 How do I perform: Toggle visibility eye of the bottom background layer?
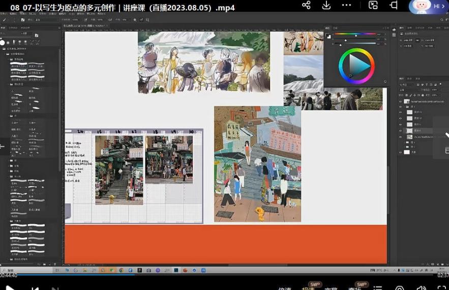tap(400, 152)
